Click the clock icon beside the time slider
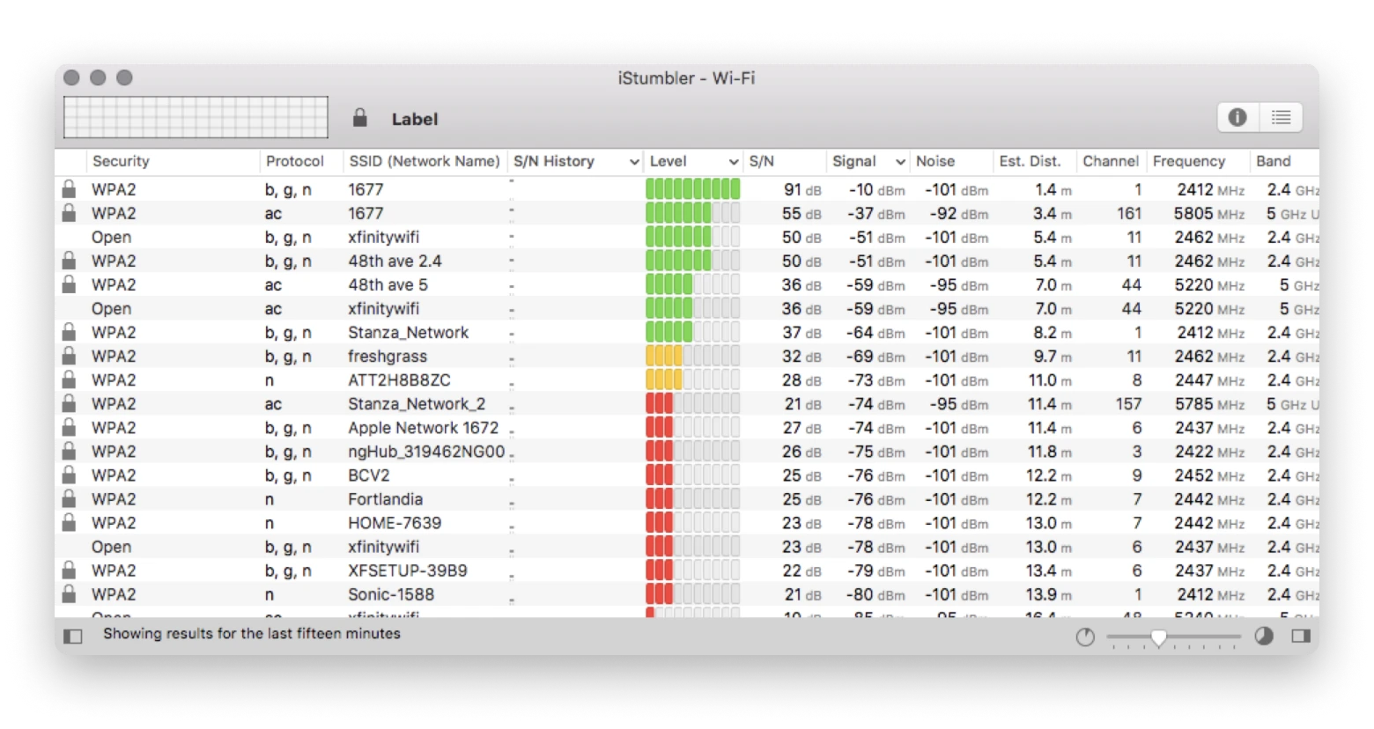 1085,637
